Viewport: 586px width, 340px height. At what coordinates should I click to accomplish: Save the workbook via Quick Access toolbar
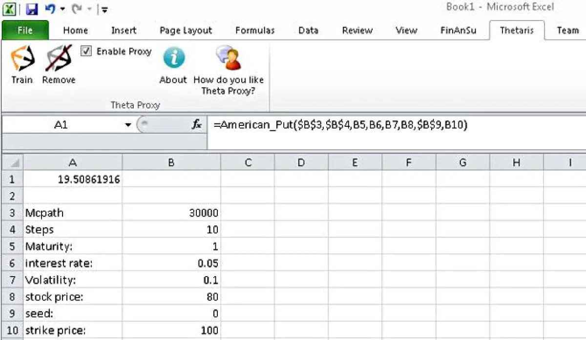click(x=31, y=8)
